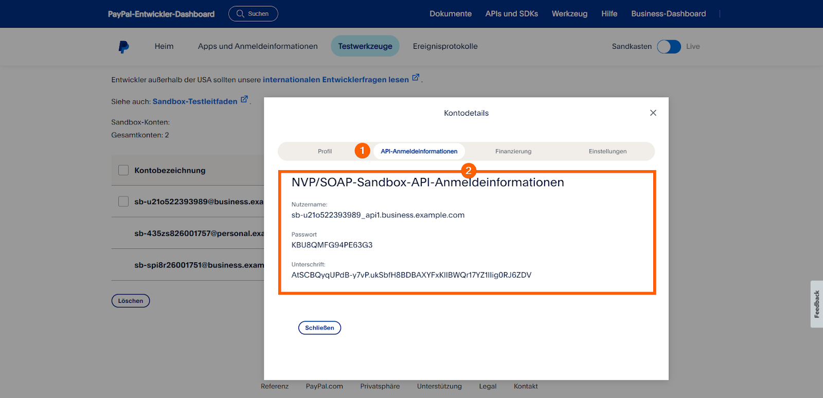Click the PayPal logo icon
The height and width of the screenshot is (398, 823).
(x=123, y=47)
